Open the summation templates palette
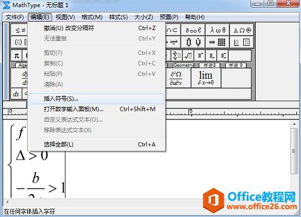This screenshot has height=217, width=301. click(x=176, y=55)
